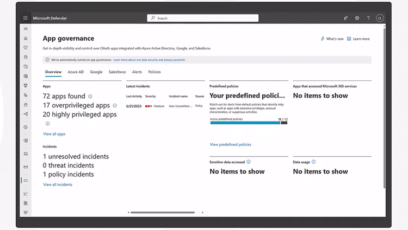The width and height of the screenshot is (408, 230).
Task: Click the Source column header
Action: 200,97
